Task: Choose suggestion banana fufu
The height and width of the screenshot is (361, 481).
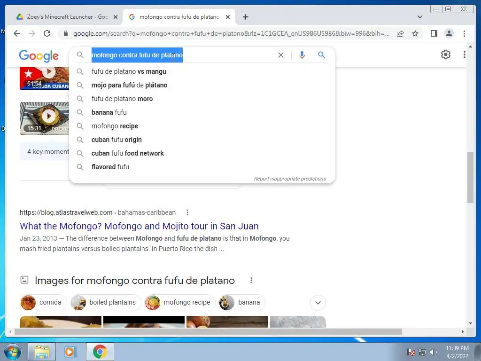Action: [x=202, y=112]
